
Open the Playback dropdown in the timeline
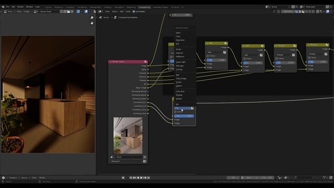tap(14, 178)
